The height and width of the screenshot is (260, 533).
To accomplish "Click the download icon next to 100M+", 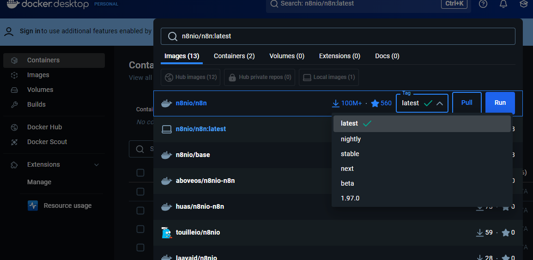I will 335,103.
